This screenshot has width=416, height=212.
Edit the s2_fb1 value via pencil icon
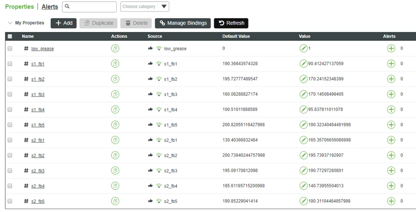[x=303, y=140]
